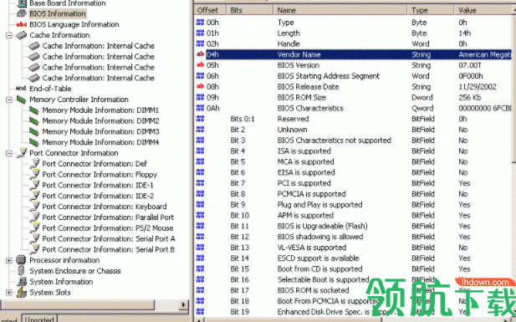Viewport: 516px width, 322px height.
Task: Click the string icon on offset 05h row
Action: pos(200,65)
